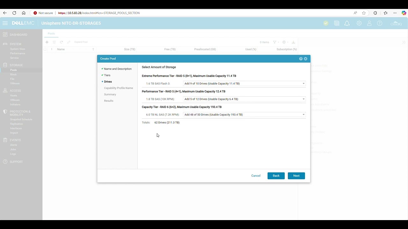Open the 6.0 TB NL SAS drives dropdown
The width and height of the screenshot is (408, 229).
tap(244, 114)
